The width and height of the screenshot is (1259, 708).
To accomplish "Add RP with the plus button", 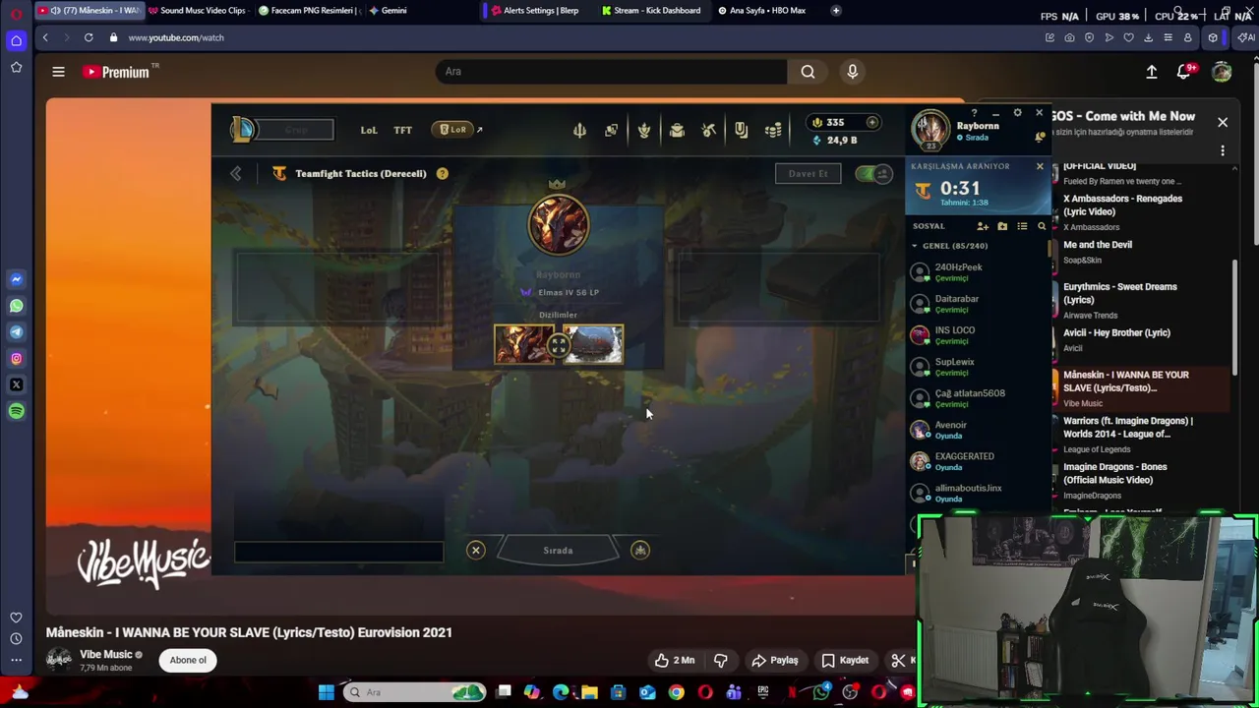I will [871, 122].
